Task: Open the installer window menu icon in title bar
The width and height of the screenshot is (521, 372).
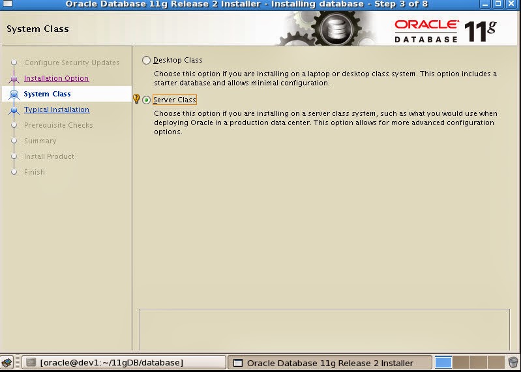Action: pos(7,4)
